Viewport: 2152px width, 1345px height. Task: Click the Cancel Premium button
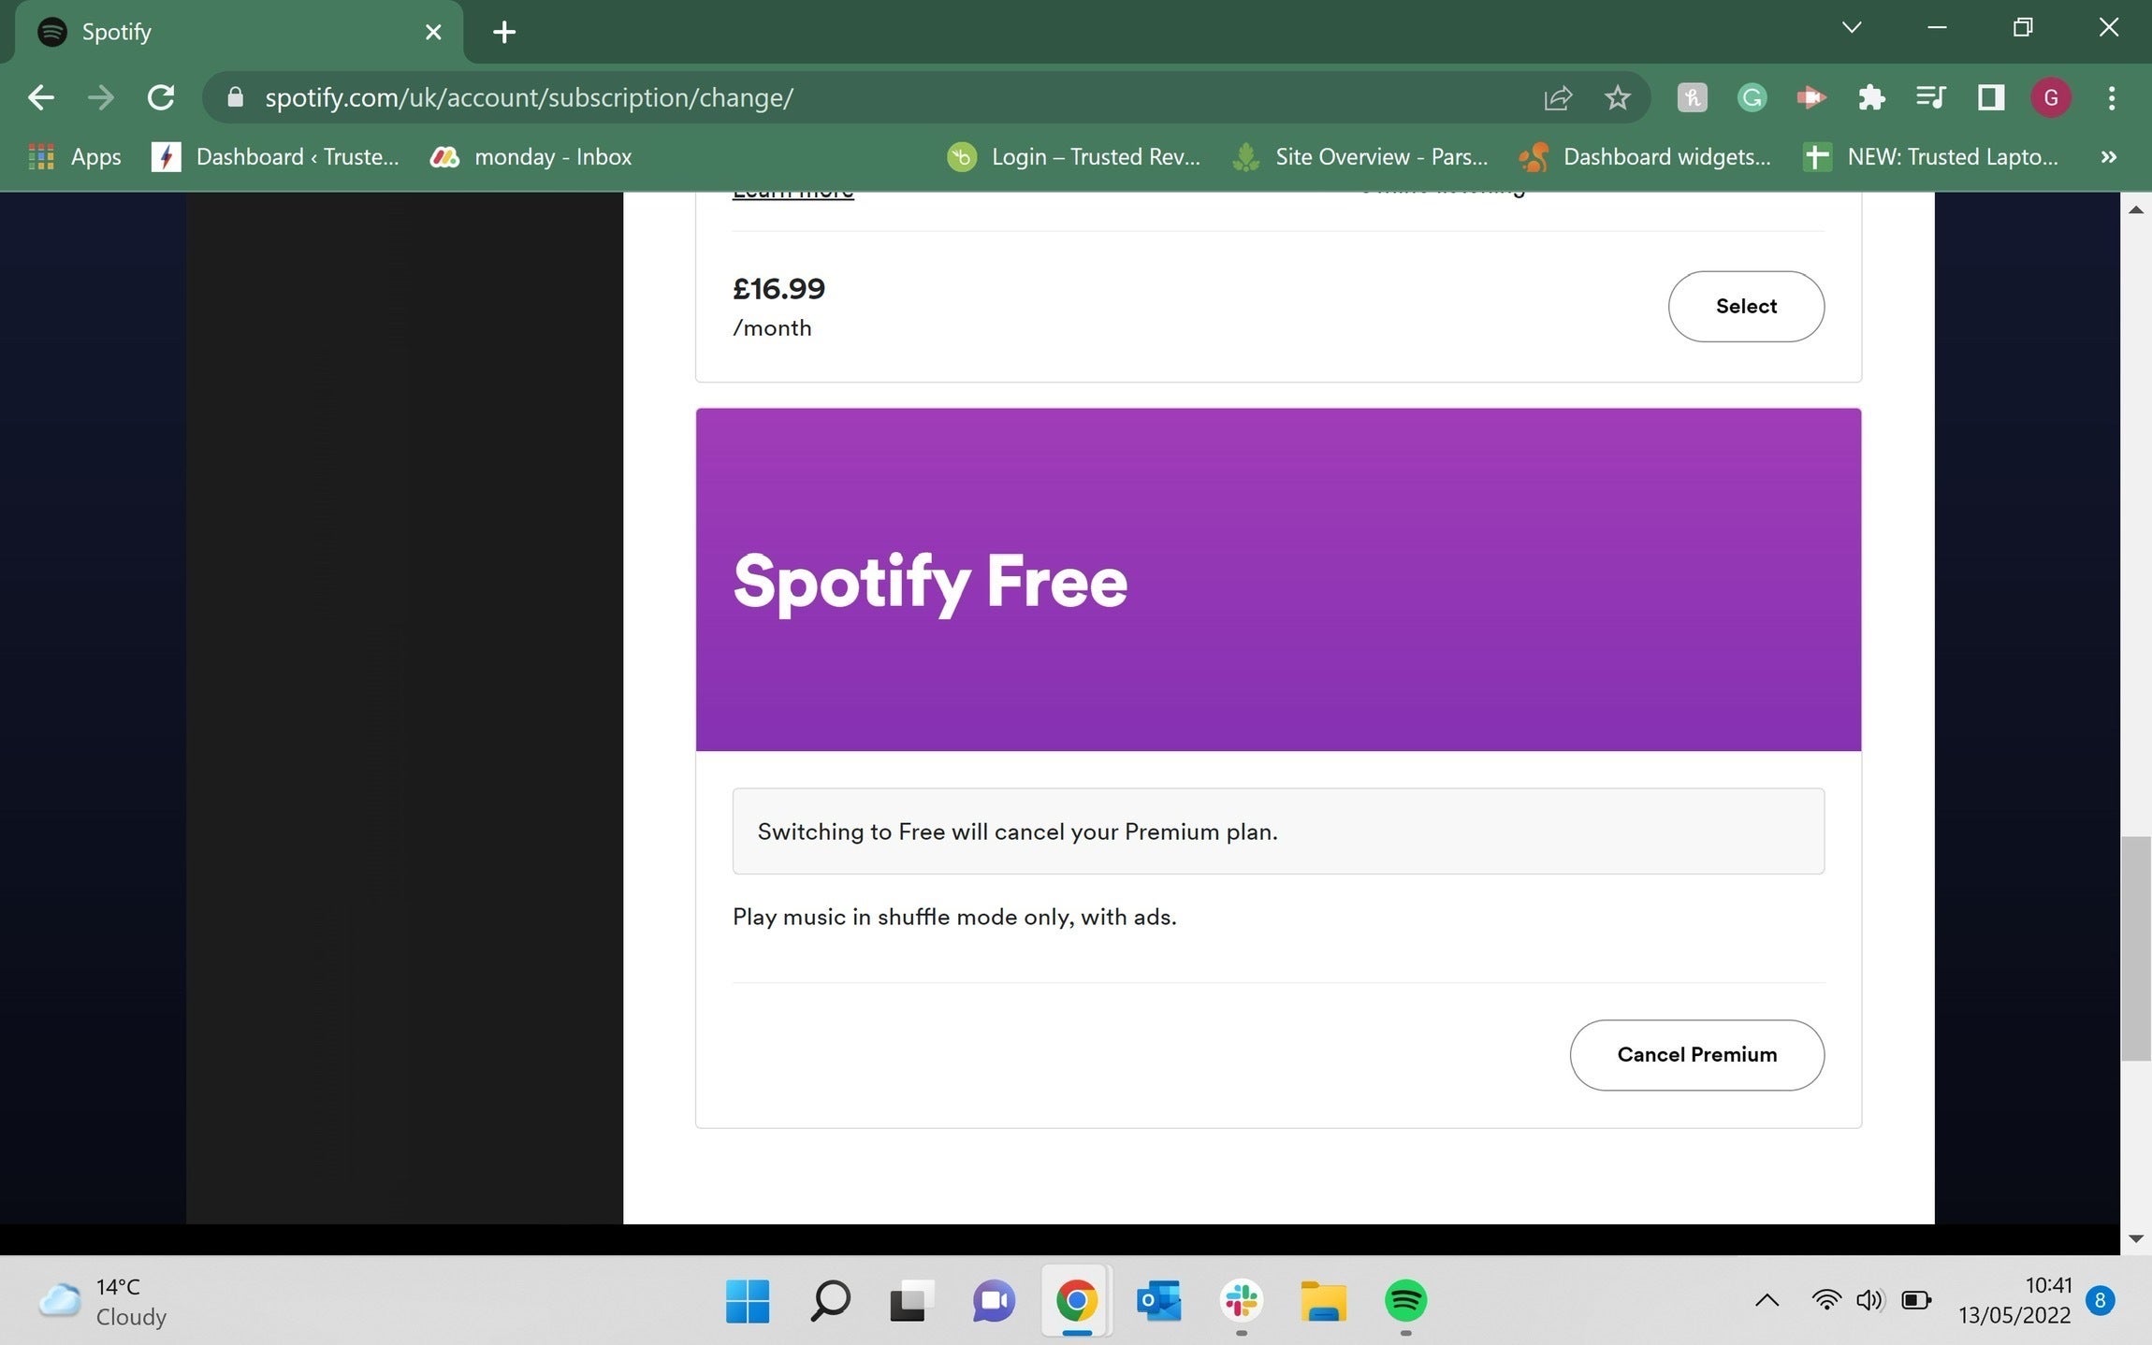[x=1696, y=1054]
